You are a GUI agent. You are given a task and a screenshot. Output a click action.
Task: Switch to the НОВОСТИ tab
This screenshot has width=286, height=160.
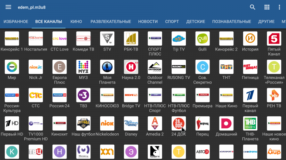(148, 22)
